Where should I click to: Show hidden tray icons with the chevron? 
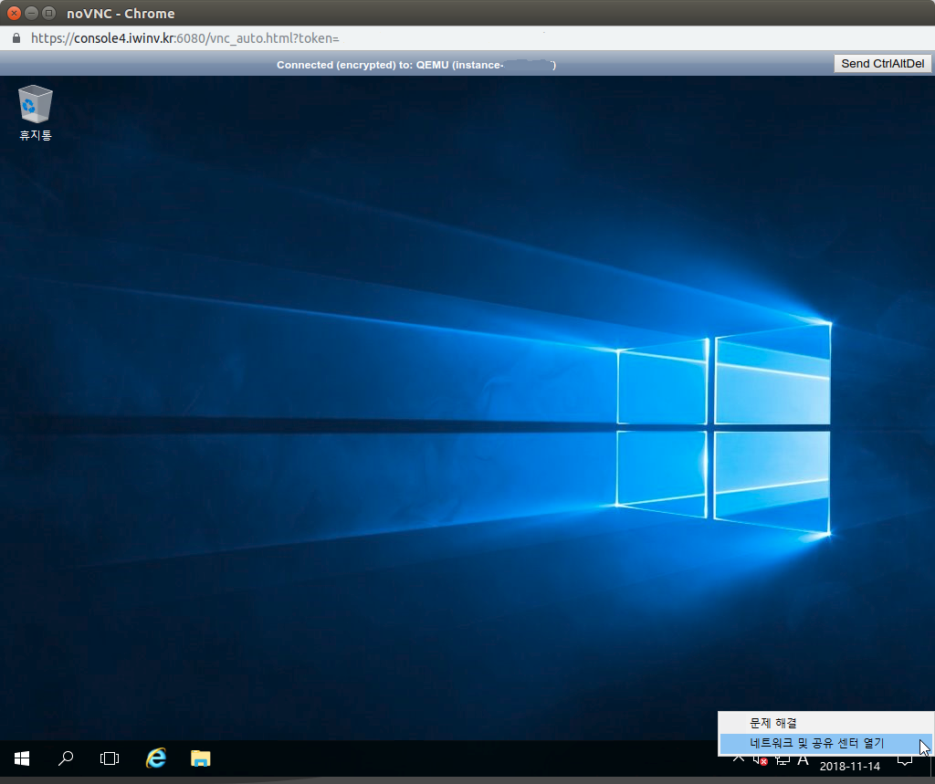(x=738, y=759)
